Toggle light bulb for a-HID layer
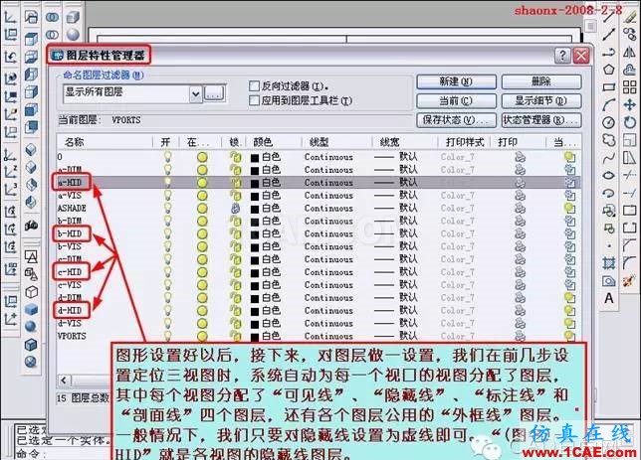The image size is (641, 460). tap(167, 182)
